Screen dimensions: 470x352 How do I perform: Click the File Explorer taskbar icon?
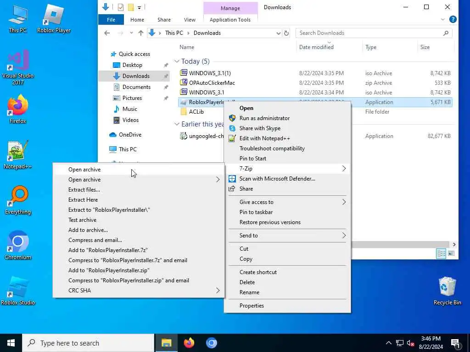(x=166, y=343)
